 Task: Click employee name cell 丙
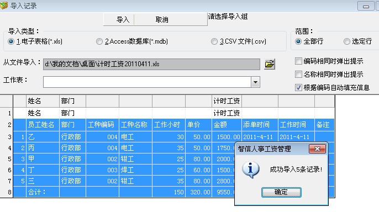pos(43,148)
